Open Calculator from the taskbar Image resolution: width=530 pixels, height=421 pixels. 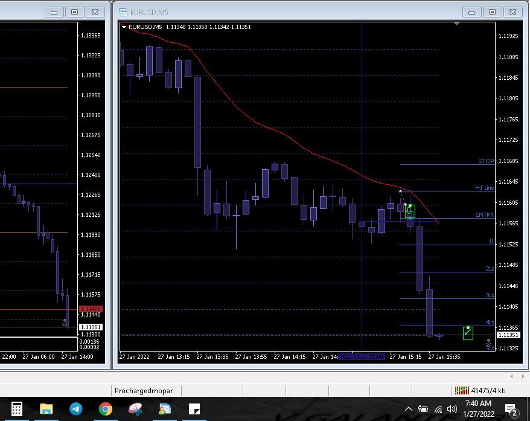point(16,409)
